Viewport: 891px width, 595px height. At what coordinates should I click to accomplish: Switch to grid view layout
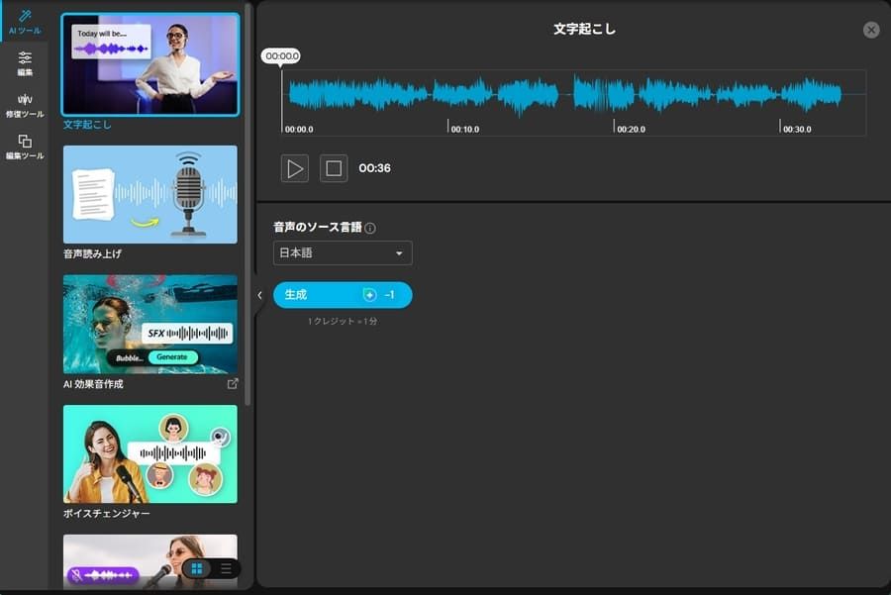coord(197,568)
